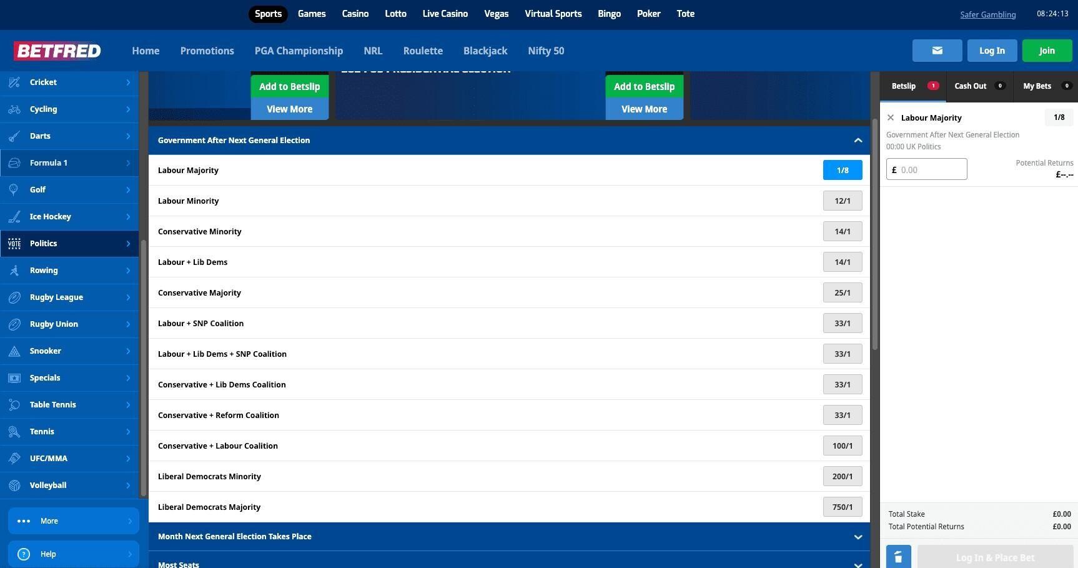This screenshot has width=1078, height=568.
Task: Switch to the Casino section
Action: [355, 14]
